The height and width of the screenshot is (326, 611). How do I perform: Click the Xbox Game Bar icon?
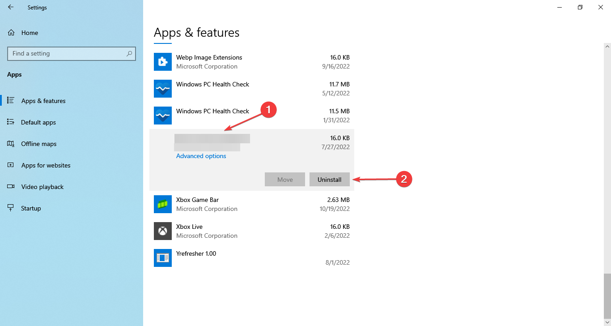click(x=162, y=204)
